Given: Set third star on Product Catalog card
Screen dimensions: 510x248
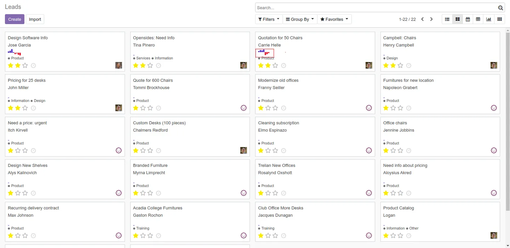Looking at the screenshot, I should click(x=400, y=236).
